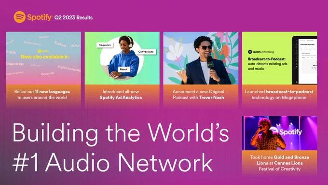Open the Cannes Lions performer photo
This screenshot has width=328, height=185.
pyautogui.click(x=279, y=133)
